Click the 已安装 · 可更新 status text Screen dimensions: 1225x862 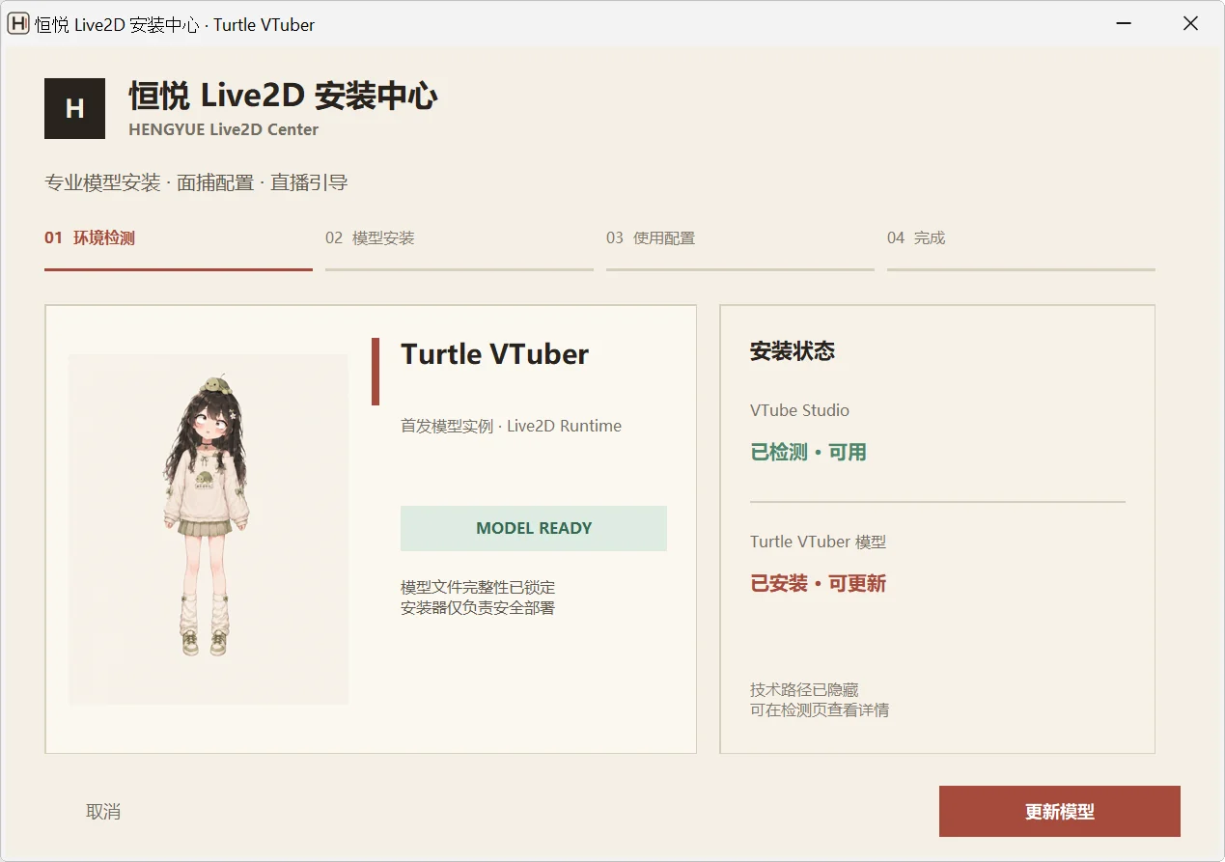pyautogui.click(x=818, y=584)
